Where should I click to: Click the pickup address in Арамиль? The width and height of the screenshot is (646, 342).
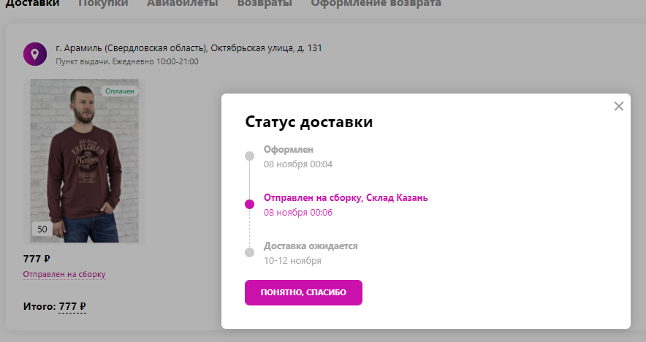pyautogui.click(x=189, y=48)
